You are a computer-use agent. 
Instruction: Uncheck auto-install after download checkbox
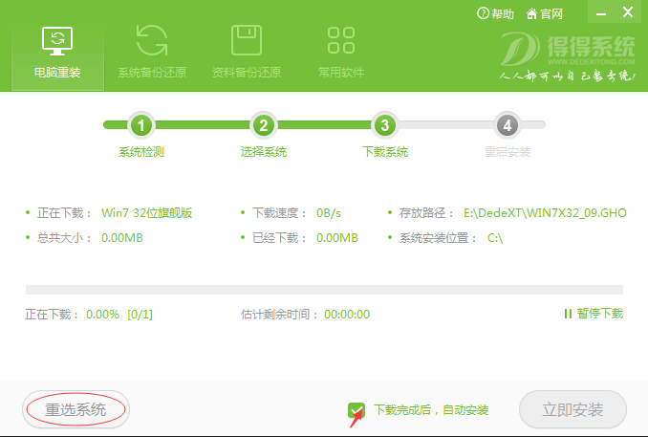coord(356,410)
